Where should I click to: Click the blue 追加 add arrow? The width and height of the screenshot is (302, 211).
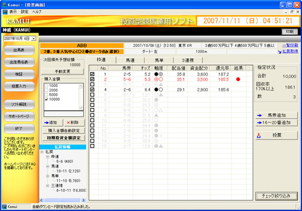[46, 122]
